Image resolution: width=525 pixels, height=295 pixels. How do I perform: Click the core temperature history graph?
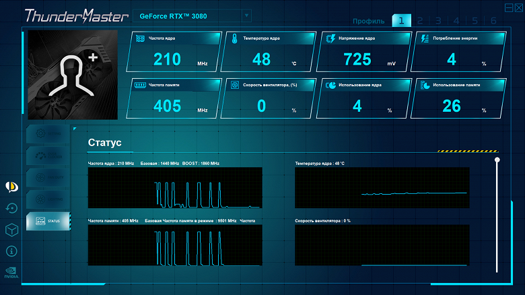(382, 188)
